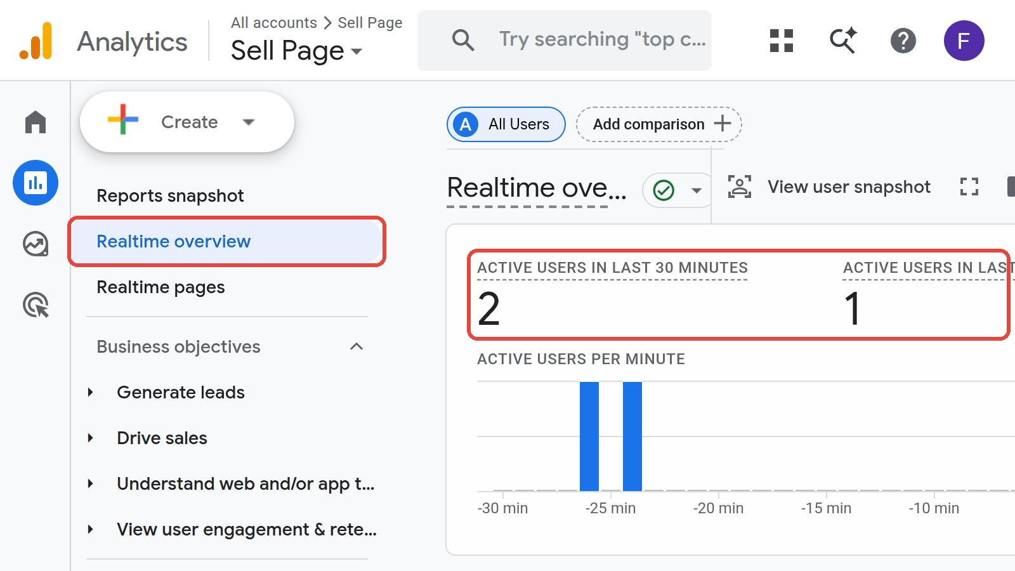Open the Explore icon in sidebar
The width and height of the screenshot is (1015, 571).
(36, 244)
